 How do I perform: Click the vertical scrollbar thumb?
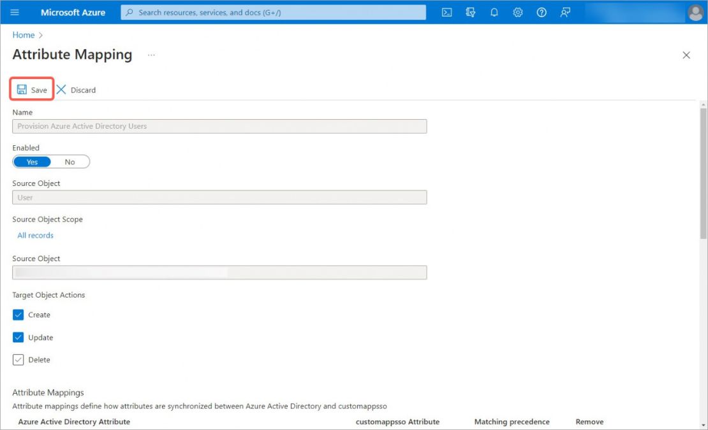tap(704, 173)
